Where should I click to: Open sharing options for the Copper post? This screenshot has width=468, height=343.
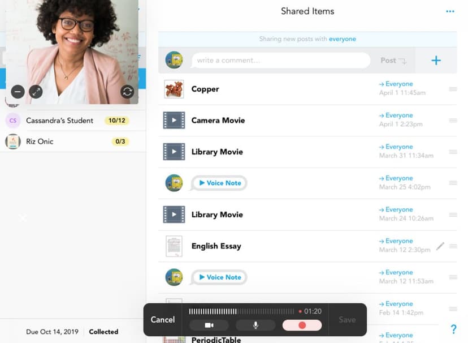tap(454, 88)
